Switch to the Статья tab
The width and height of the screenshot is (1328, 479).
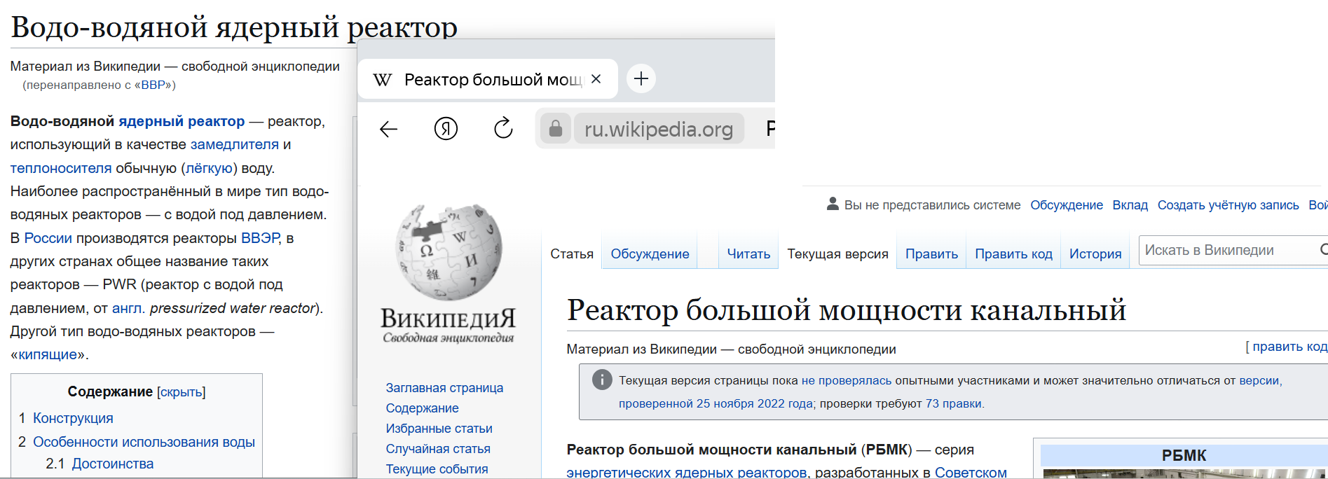point(572,254)
